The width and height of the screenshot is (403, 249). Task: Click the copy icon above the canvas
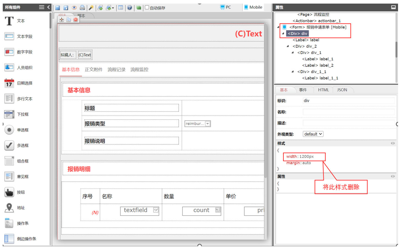pyautogui.click(x=69, y=20)
